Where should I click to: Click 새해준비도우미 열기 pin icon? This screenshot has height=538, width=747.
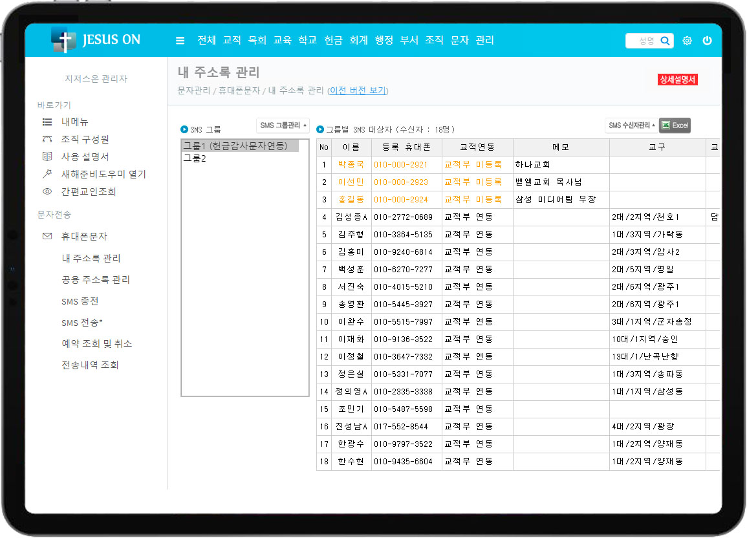pos(47,174)
